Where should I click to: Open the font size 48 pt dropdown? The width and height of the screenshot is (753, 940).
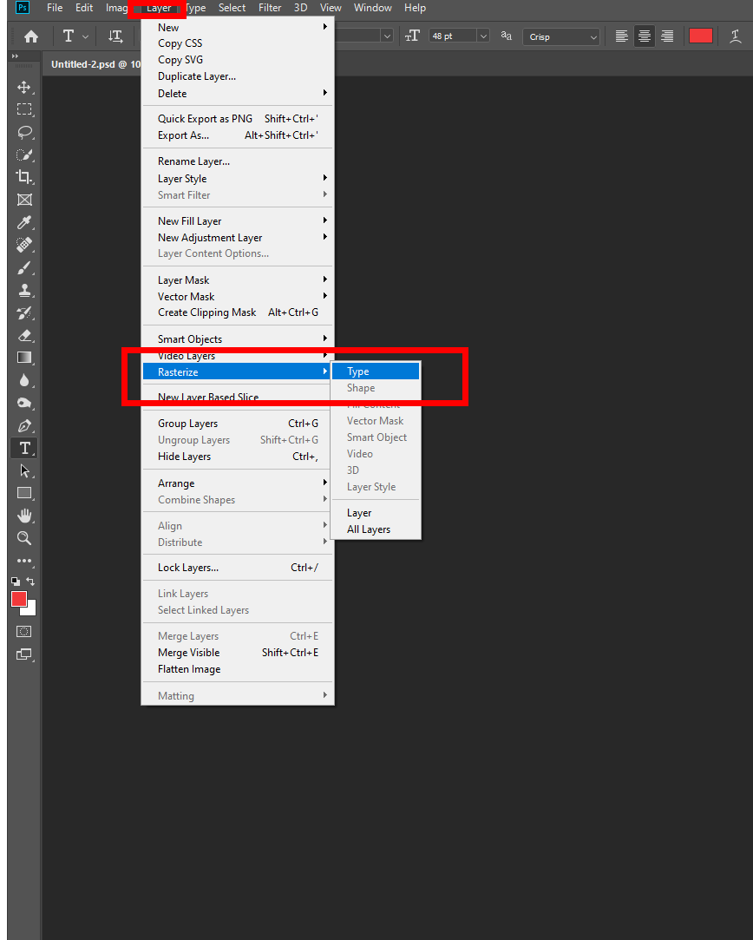483,36
